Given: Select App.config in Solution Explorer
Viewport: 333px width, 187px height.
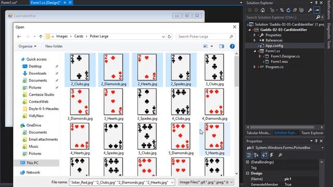Looking at the screenshot, I should click(x=274, y=46).
